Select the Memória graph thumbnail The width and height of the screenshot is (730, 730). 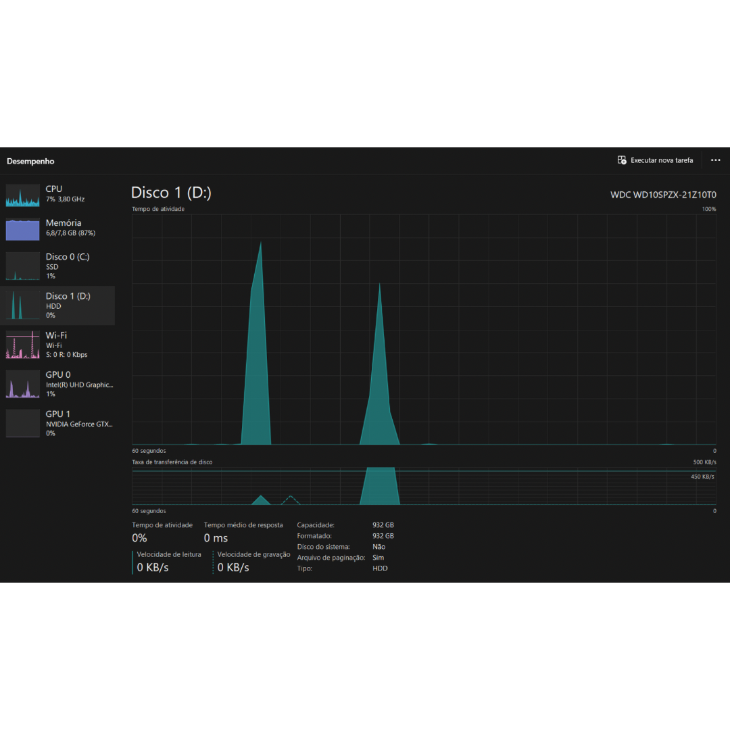click(23, 230)
